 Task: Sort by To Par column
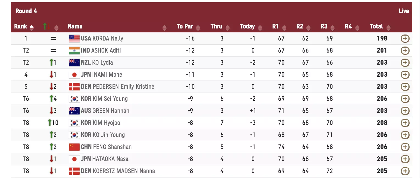point(188,27)
